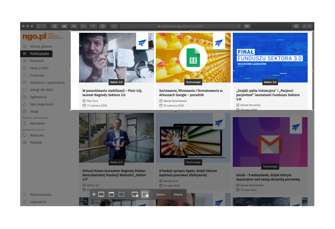This screenshot has width=335, height=229.
Task: Close the screenshot toolbar
Action: pos(94,194)
